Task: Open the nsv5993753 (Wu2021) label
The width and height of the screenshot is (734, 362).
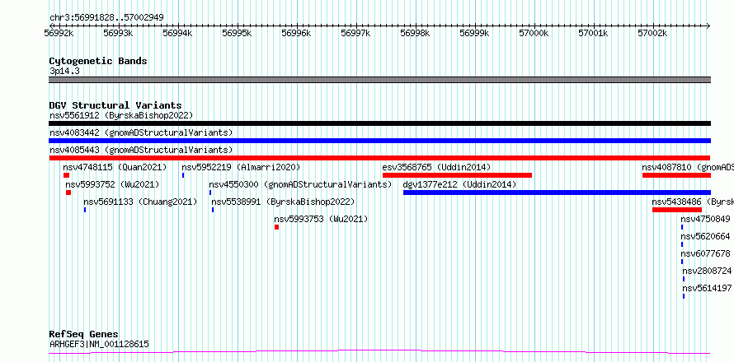Action: pyautogui.click(x=321, y=219)
